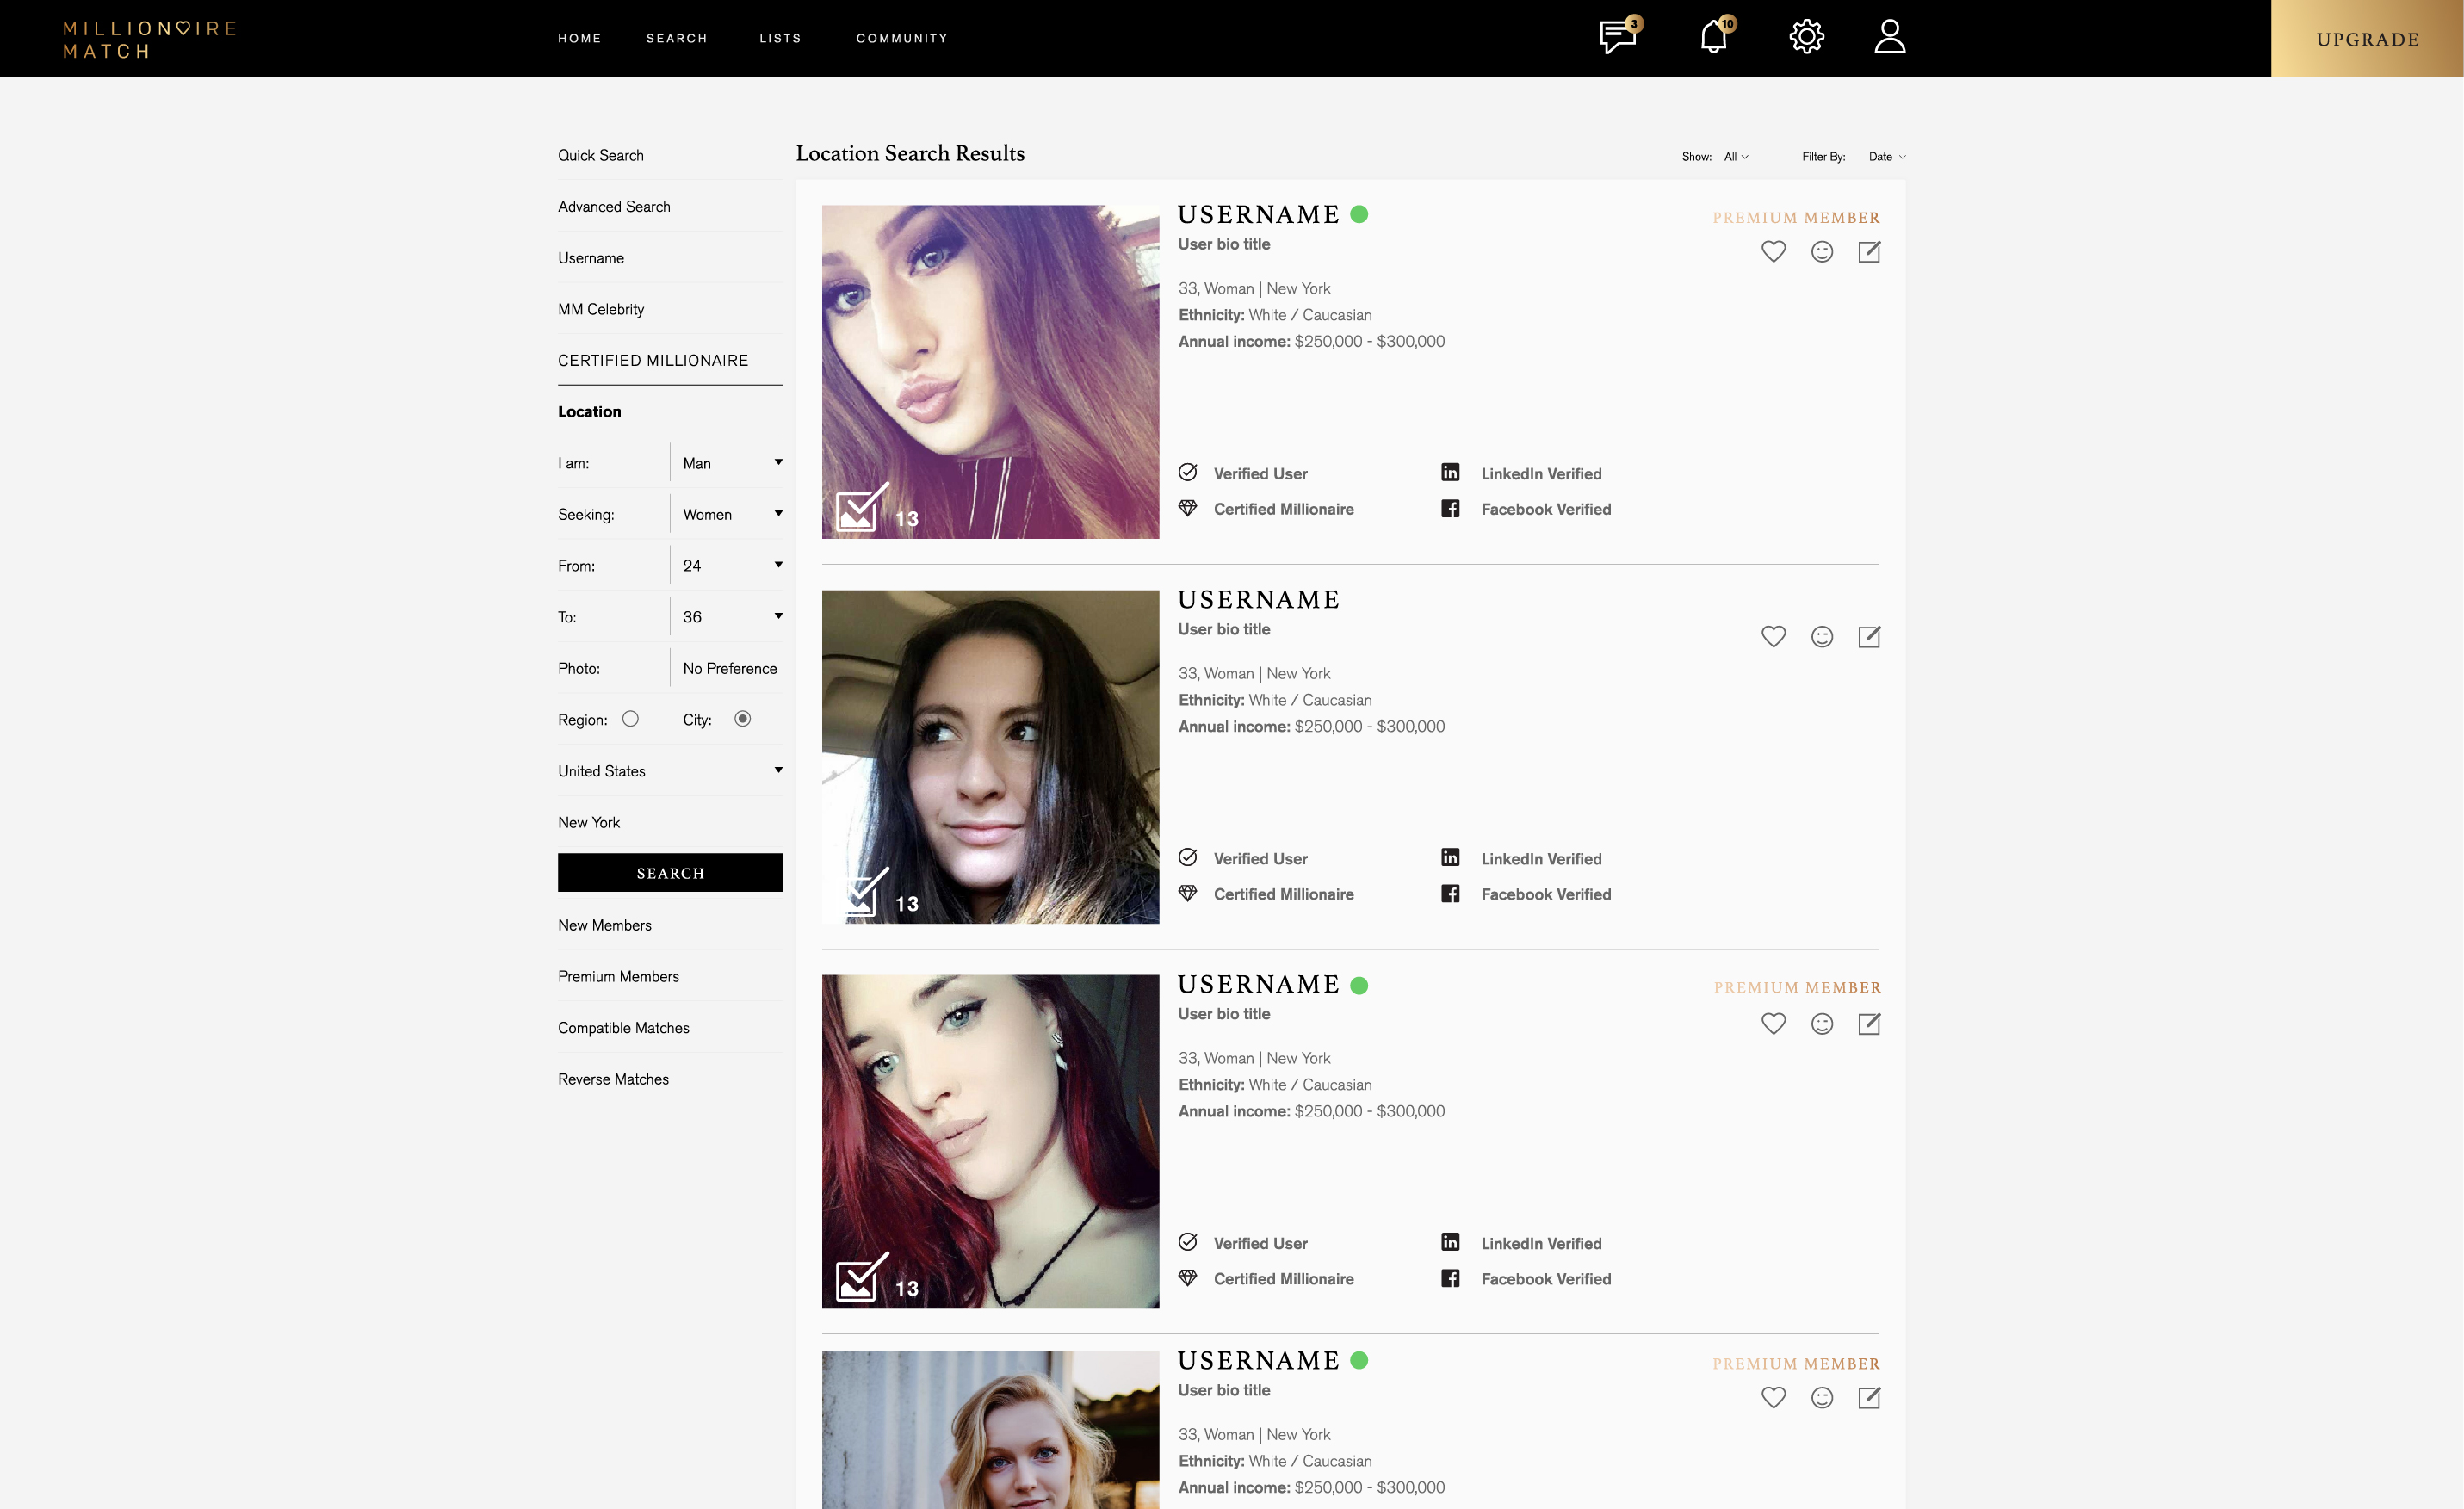Click the black Search button
2464x1509 pixels.
670,873
